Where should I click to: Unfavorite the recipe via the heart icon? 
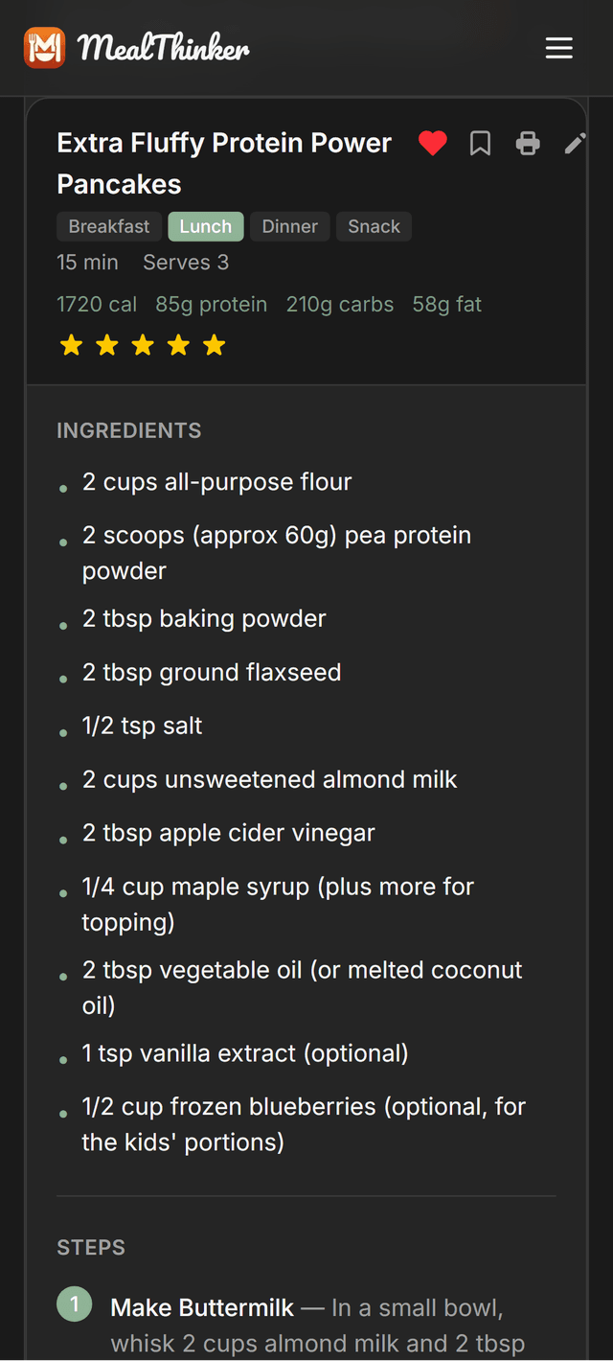[x=432, y=143]
